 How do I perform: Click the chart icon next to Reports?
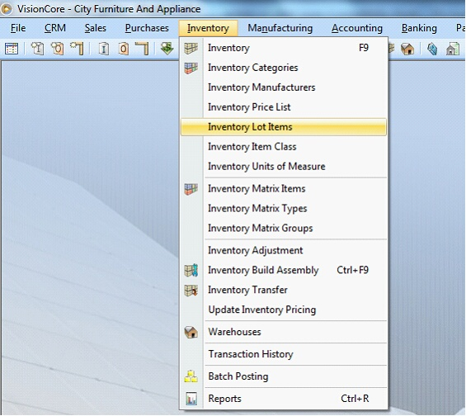(x=191, y=399)
